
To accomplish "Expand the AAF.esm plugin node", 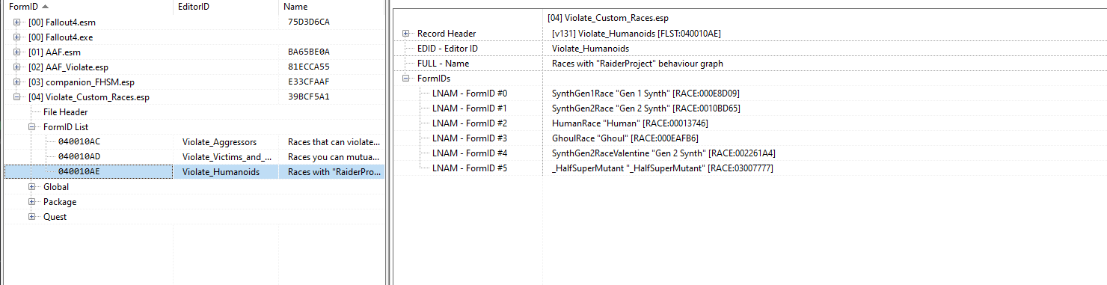I will [17, 52].
